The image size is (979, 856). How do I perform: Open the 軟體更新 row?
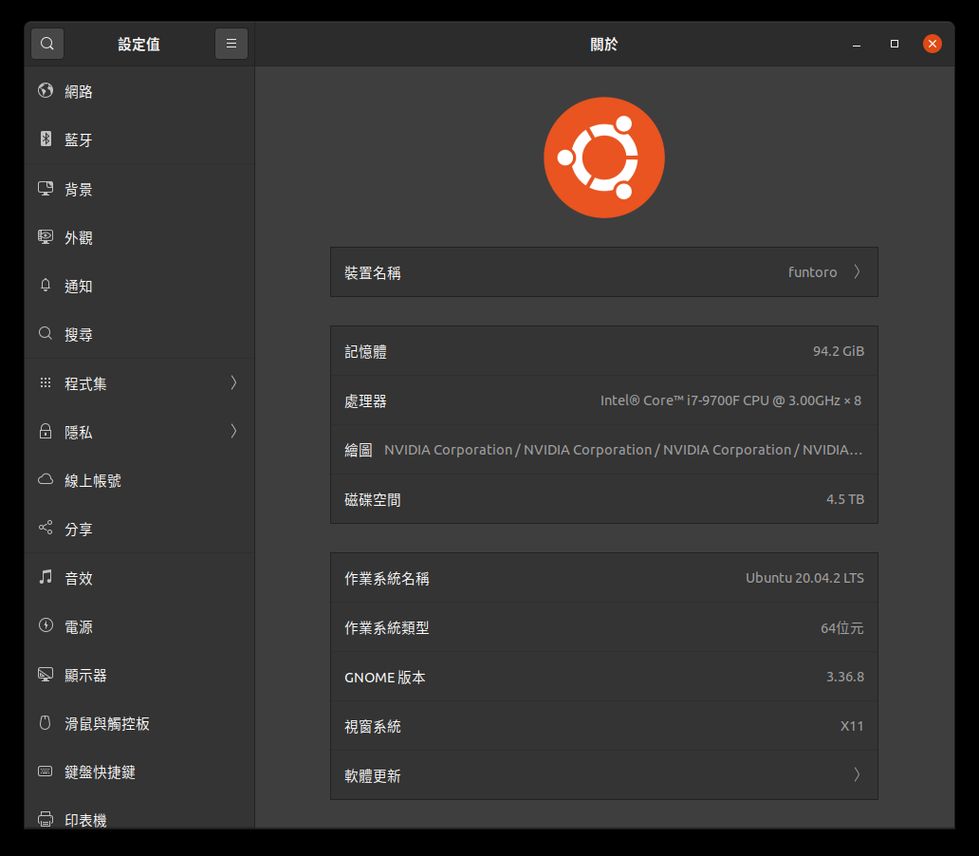click(603, 774)
